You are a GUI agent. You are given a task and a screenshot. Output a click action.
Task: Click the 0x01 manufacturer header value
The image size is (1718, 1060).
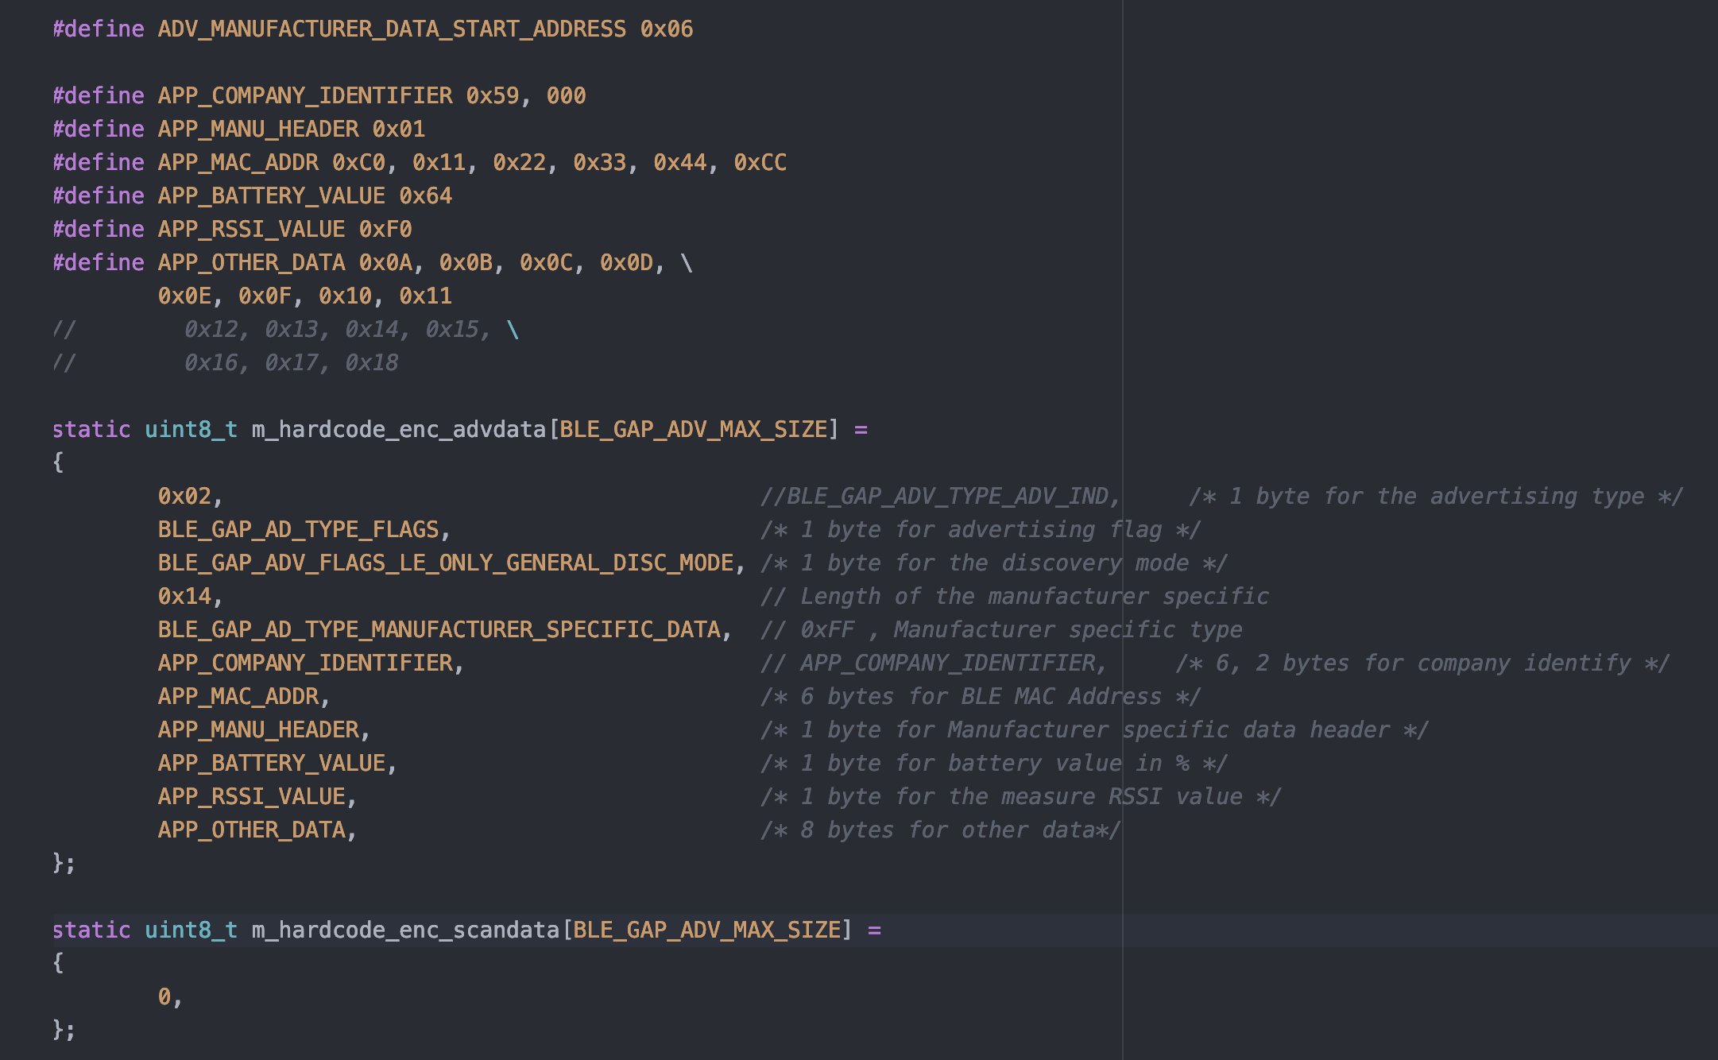click(x=398, y=130)
